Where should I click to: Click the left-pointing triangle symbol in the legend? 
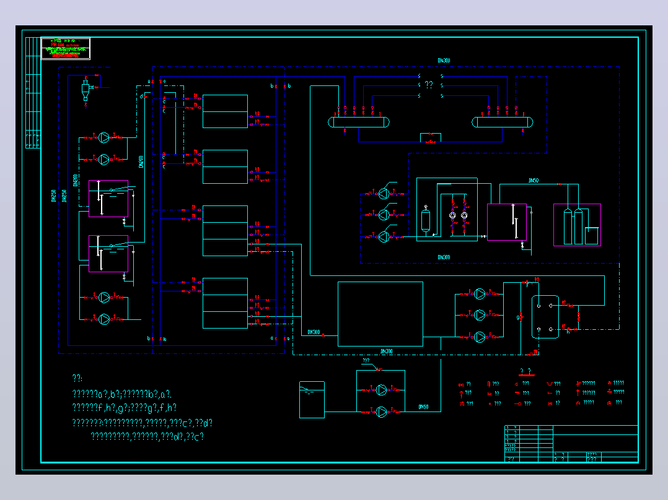[517, 384]
